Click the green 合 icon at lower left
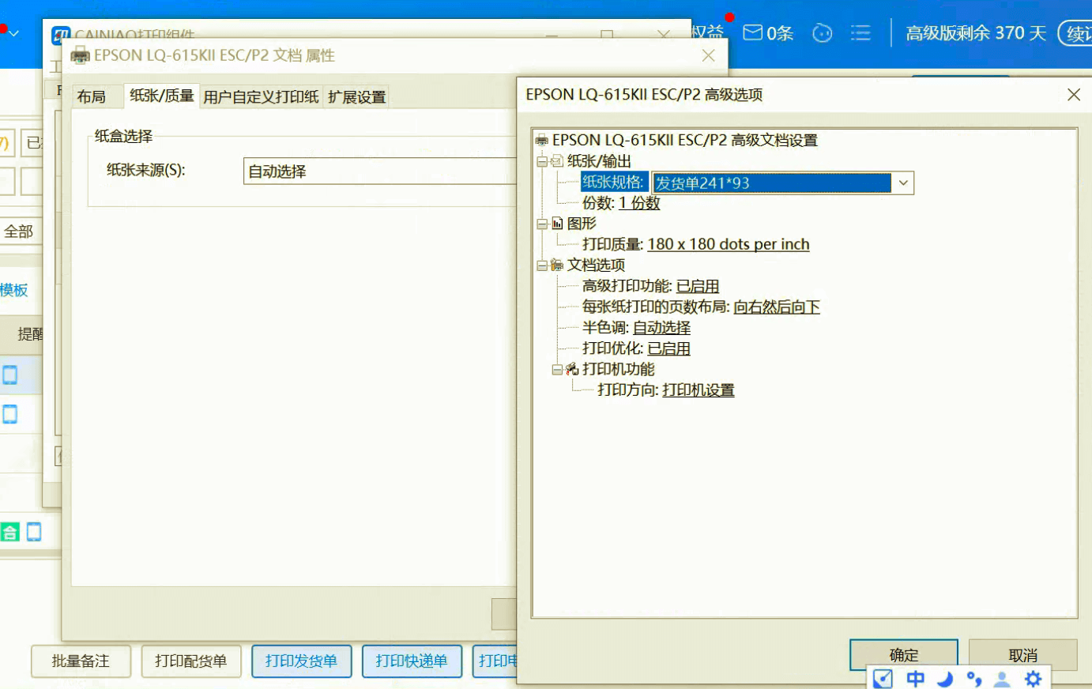 click(x=9, y=532)
